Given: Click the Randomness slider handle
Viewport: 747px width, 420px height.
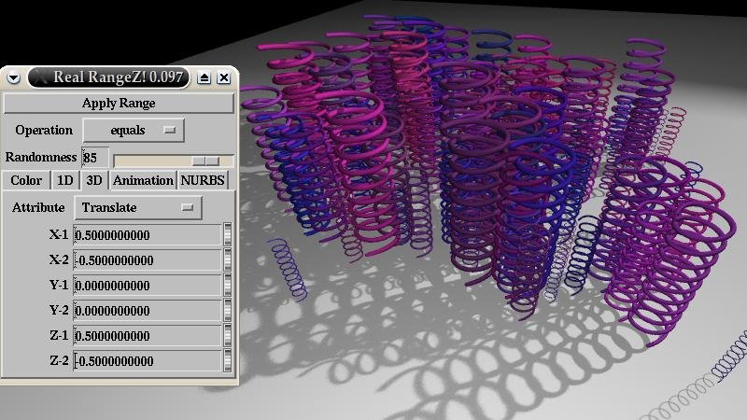Looking at the screenshot, I should click(205, 161).
